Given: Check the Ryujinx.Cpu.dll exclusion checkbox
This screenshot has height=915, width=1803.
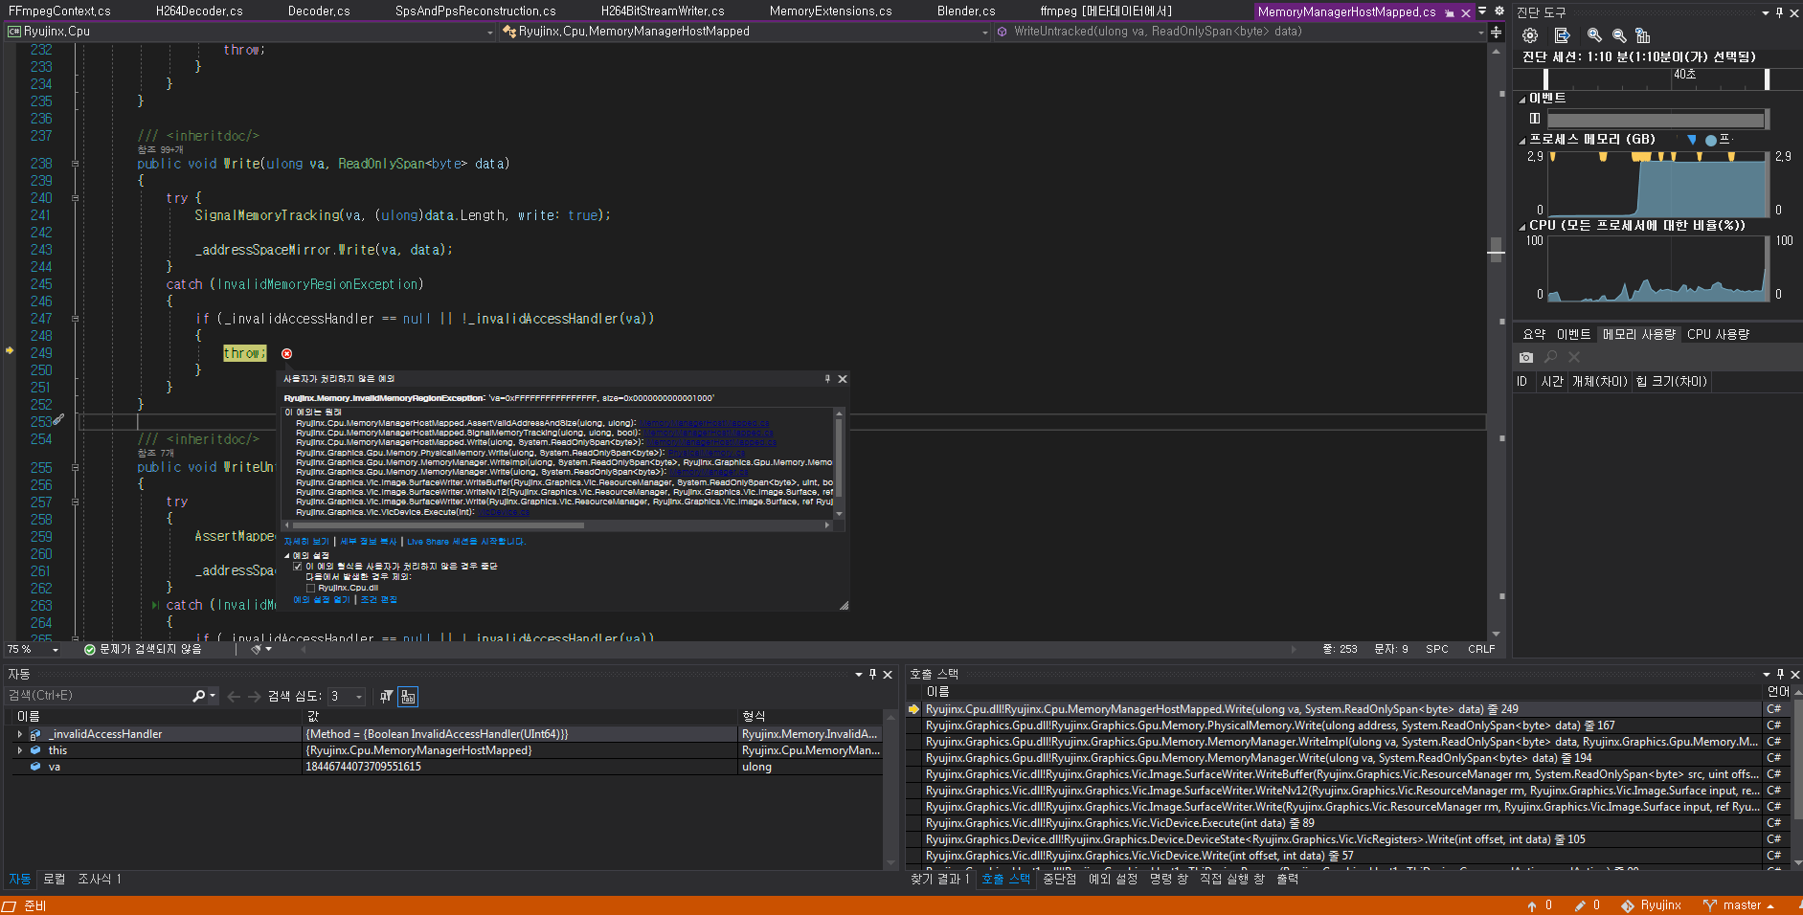Looking at the screenshot, I should pyautogui.click(x=310, y=588).
